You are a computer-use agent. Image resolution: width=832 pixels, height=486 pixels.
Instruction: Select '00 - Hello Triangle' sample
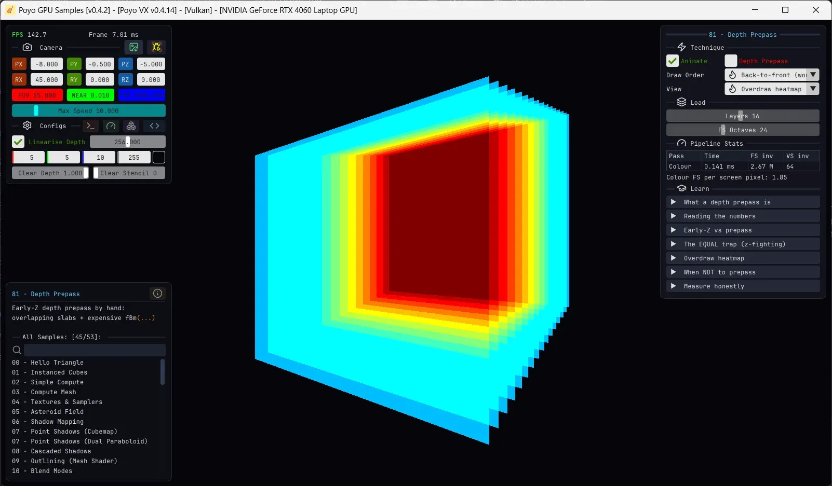pyautogui.click(x=48, y=363)
